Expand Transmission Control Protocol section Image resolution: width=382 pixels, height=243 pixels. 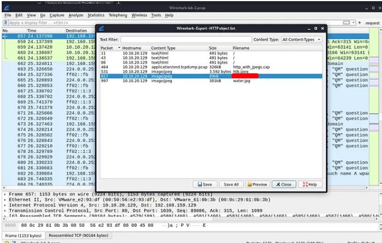(5, 212)
